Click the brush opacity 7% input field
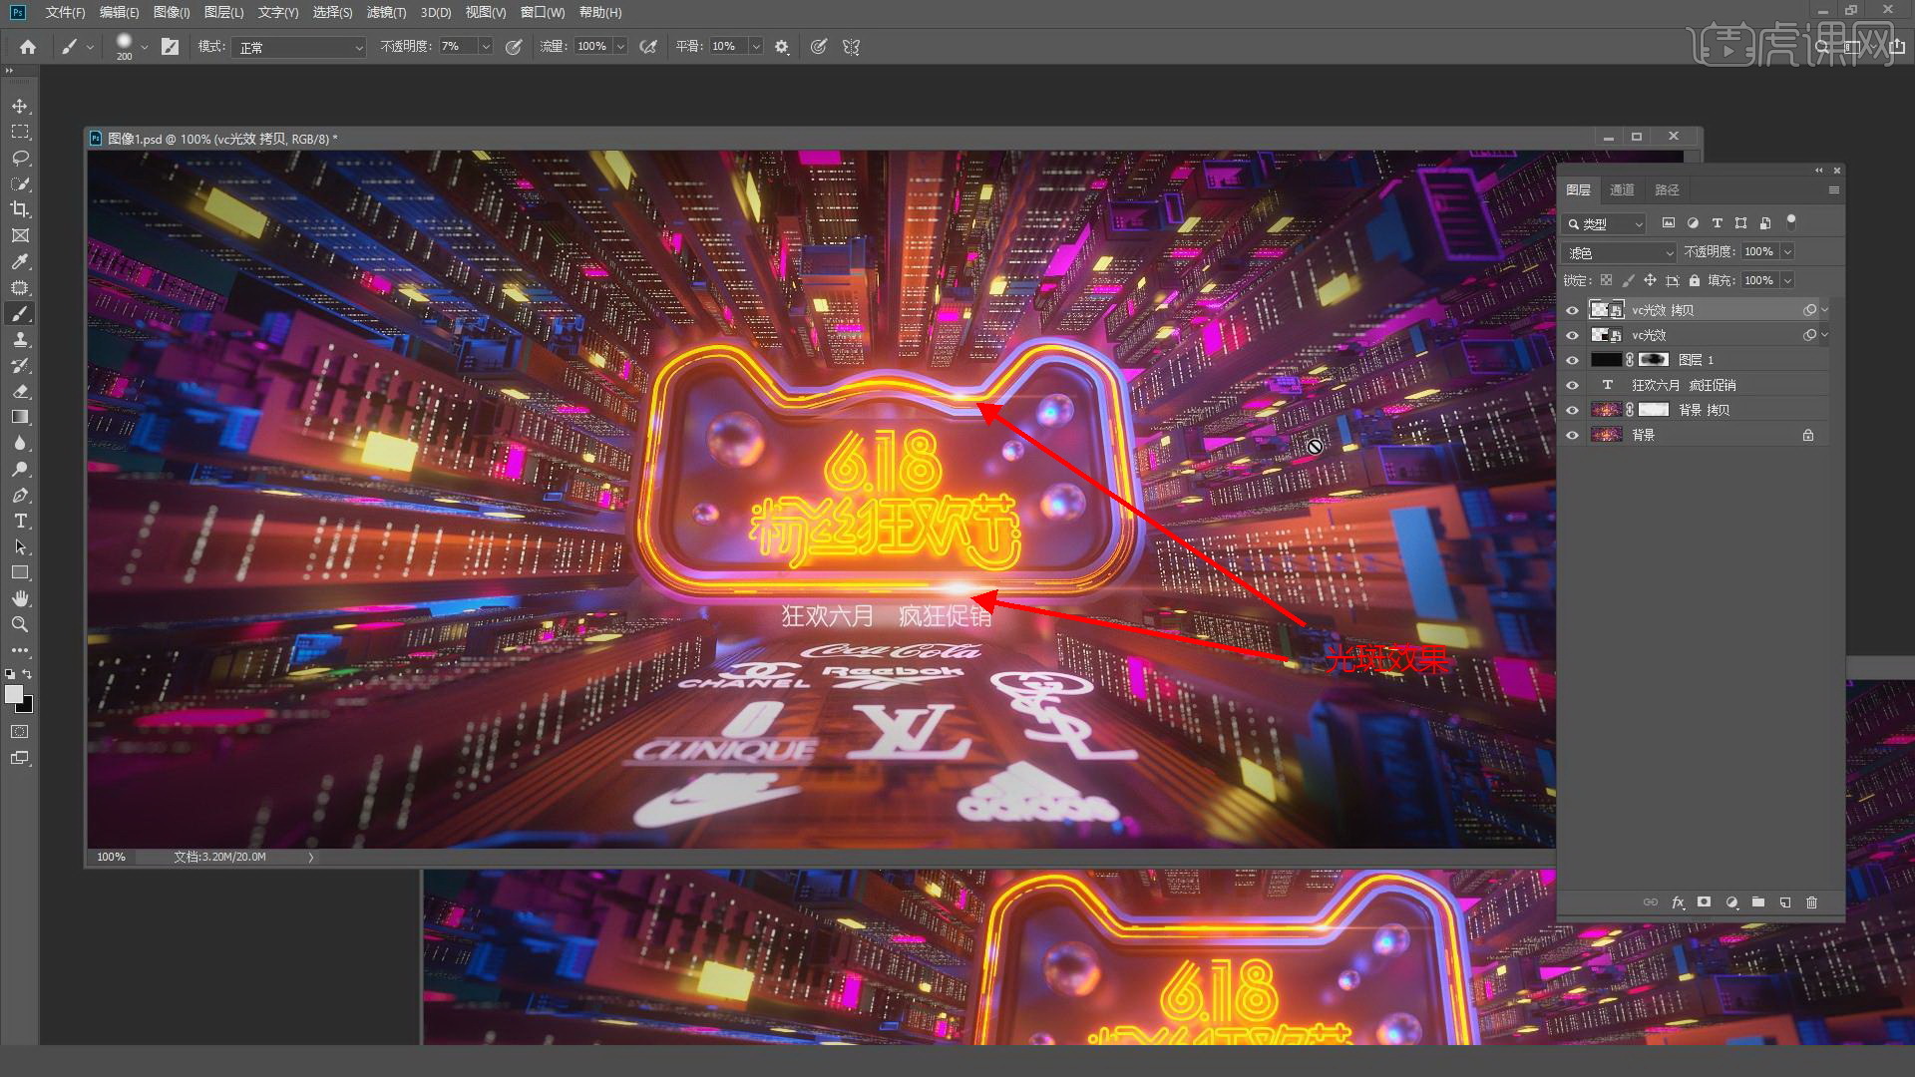The height and width of the screenshot is (1077, 1915). pyautogui.click(x=456, y=47)
